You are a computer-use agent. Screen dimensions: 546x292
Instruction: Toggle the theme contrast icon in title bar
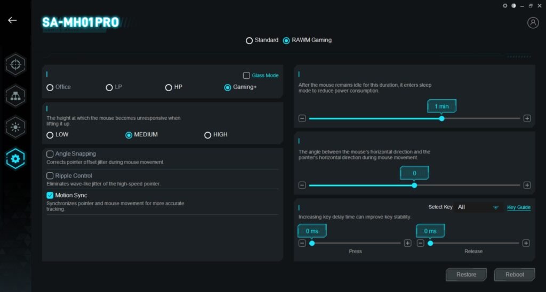click(513, 6)
